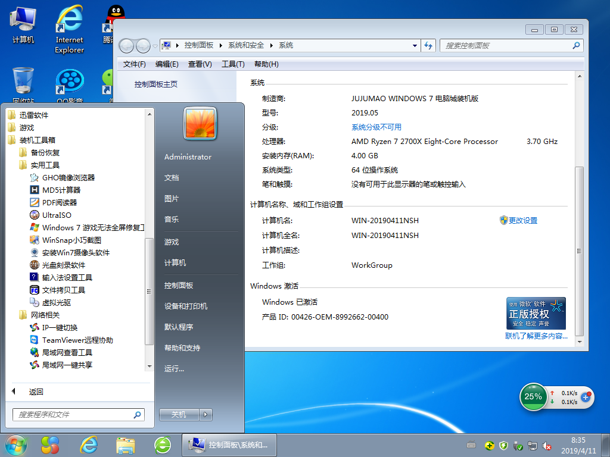The height and width of the screenshot is (457, 610).
Task: Open address bar history dropdown
Action: point(415,45)
